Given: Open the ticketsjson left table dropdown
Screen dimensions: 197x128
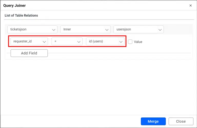Looking at the screenshot, I should pos(32,29).
